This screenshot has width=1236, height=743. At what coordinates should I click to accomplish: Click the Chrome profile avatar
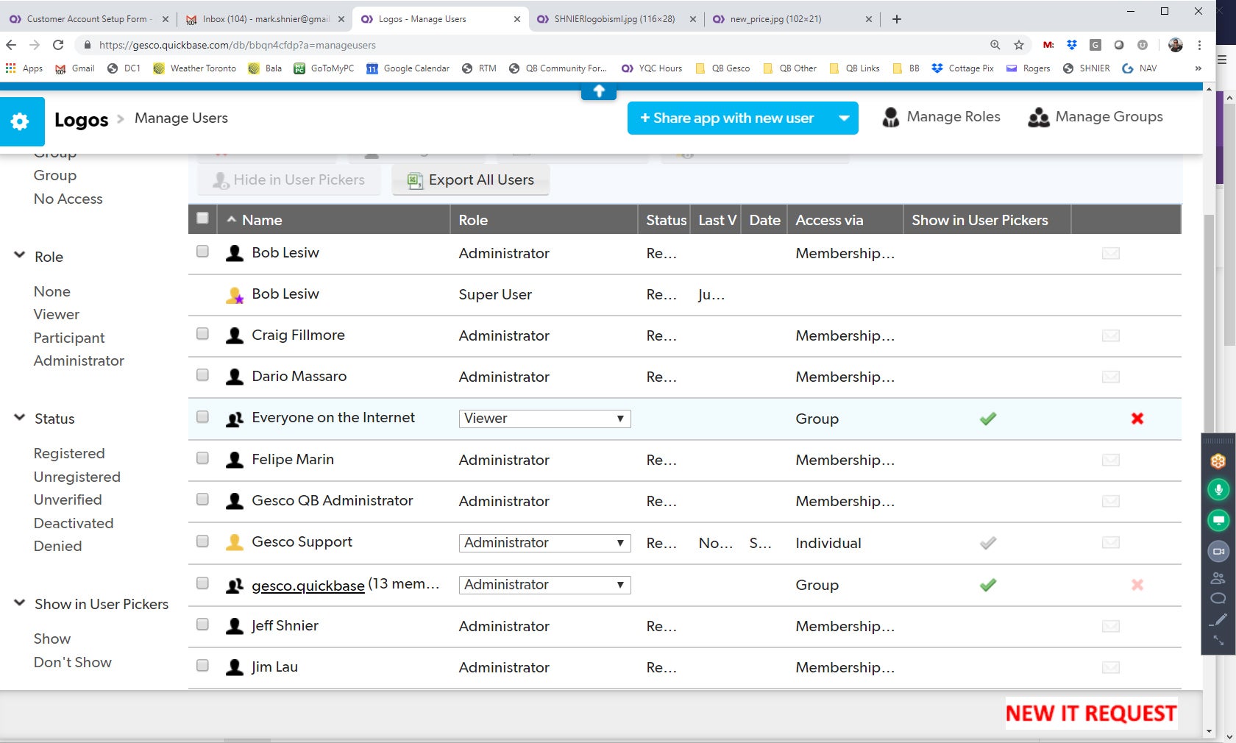pos(1176,45)
